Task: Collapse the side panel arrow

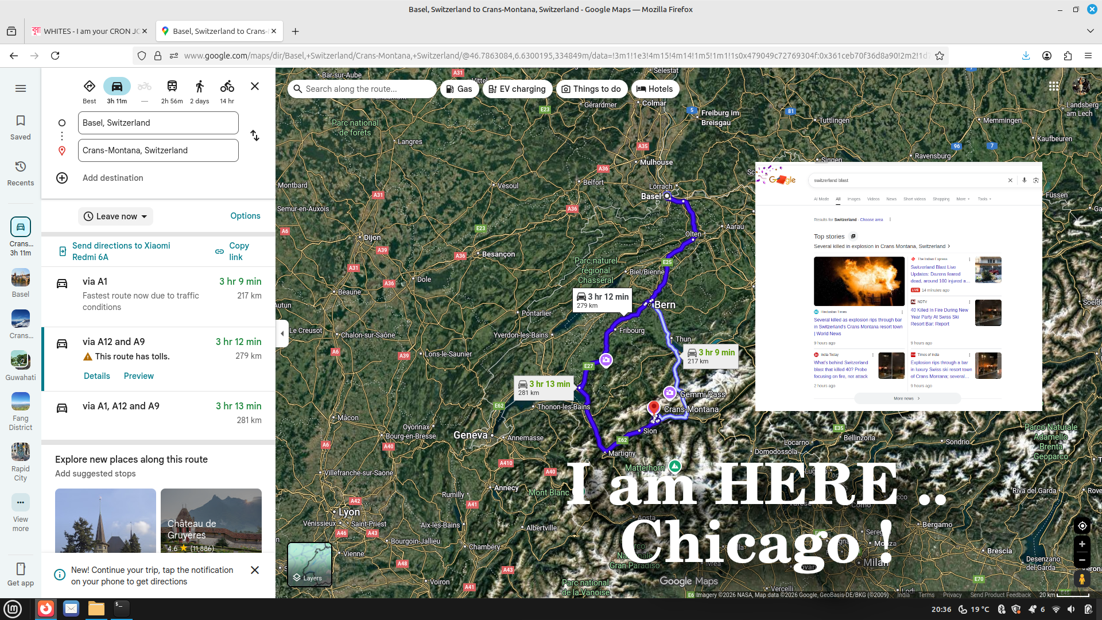Action: [x=282, y=334]
